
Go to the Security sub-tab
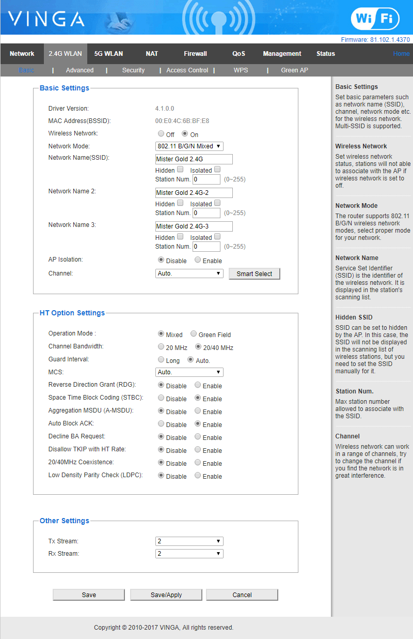point(133,70)
